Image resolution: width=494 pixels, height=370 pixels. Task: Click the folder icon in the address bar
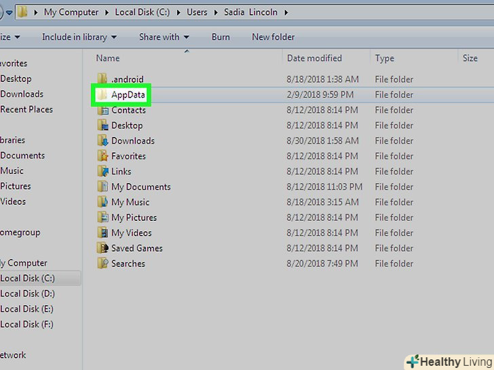tap(22, 12)
